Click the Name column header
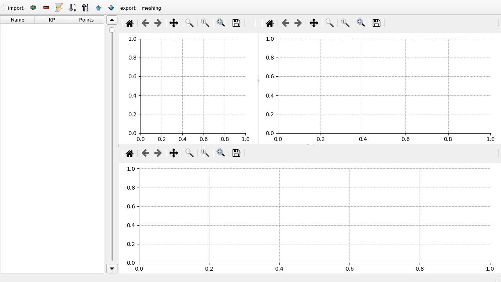The width and height of the screenshot is (501, 282). pos(18,20)
